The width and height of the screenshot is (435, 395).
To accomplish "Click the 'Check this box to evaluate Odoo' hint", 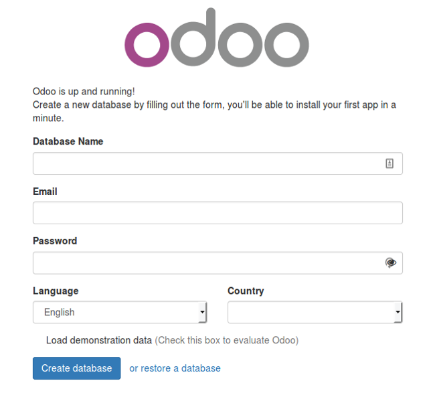I will [227, 340].
